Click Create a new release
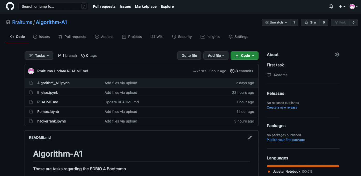Screen dimensions: 361x176 [x=282, y=108]
